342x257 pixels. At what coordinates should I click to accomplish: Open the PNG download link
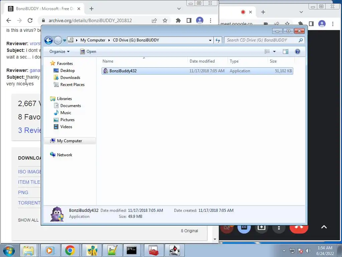(x=23, y=192)
